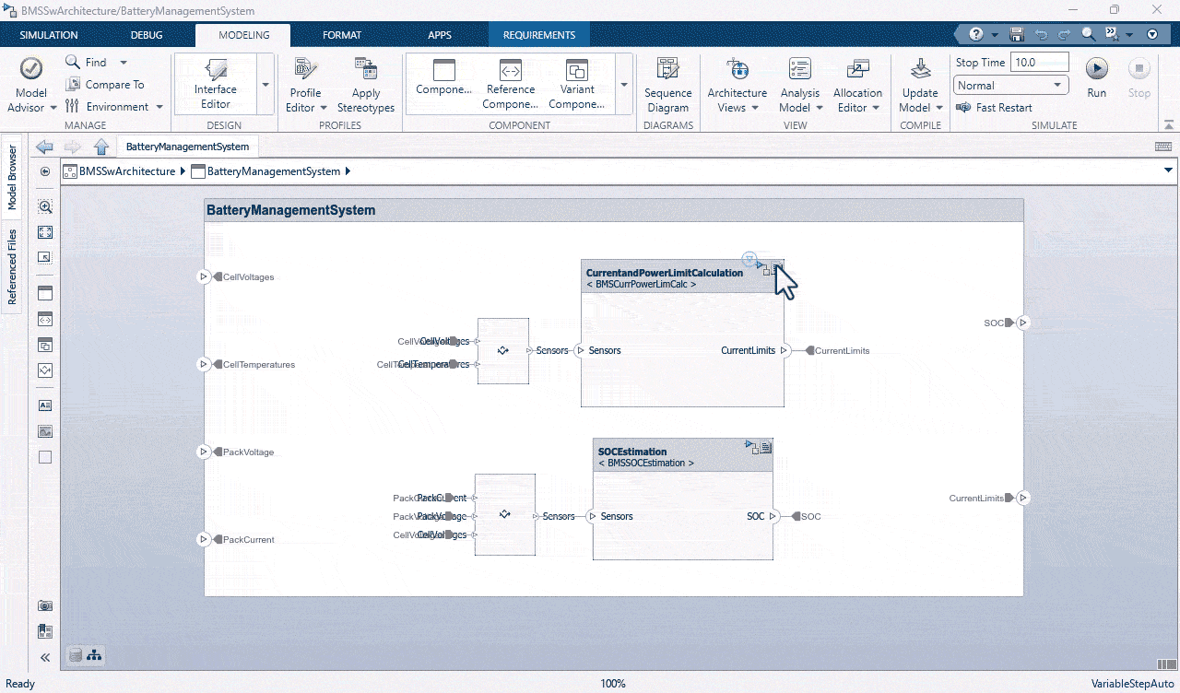Image resolution: width=1180 pixels, height=693 pixels.
Task: Click the Find magnifier tool
Action: [x=74, y=62]
